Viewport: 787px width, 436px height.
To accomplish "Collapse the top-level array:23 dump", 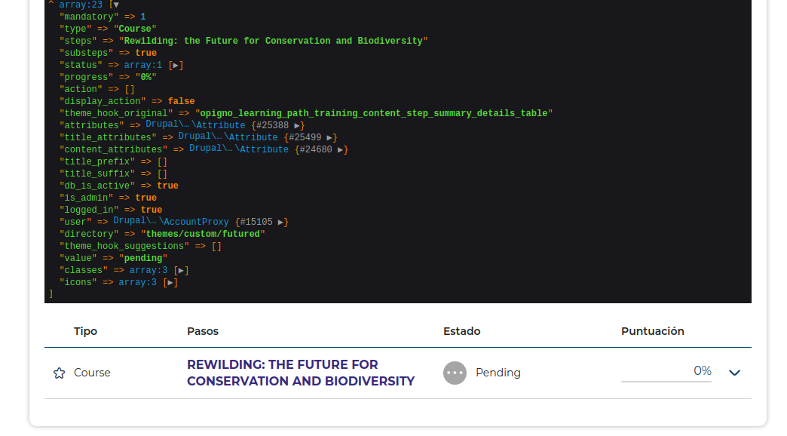I will 115,5.
